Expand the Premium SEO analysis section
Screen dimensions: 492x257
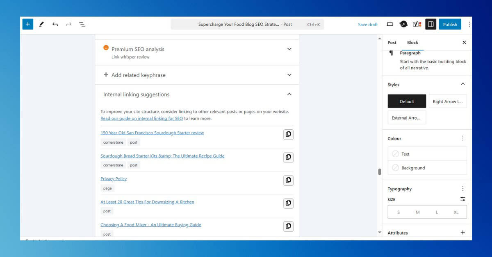pyautogui.click(x=289, y=49)
